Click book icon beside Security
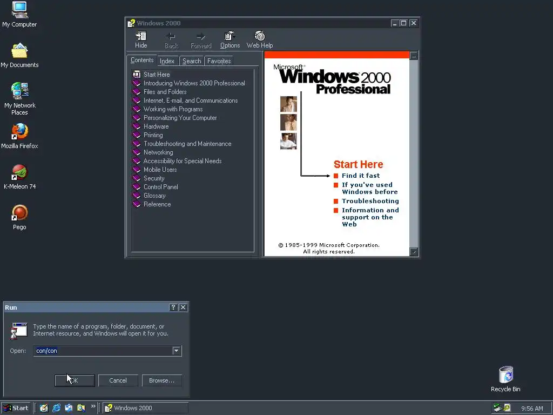This screenshot has width=553, height=415. [137, 178]
